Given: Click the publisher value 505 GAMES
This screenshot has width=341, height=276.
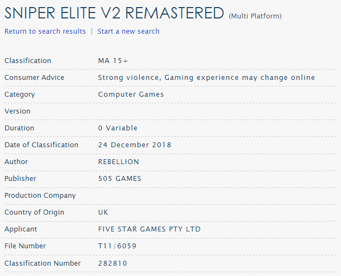Looking at the screenshot, I should pyautogui.click(x=119, y=179).
